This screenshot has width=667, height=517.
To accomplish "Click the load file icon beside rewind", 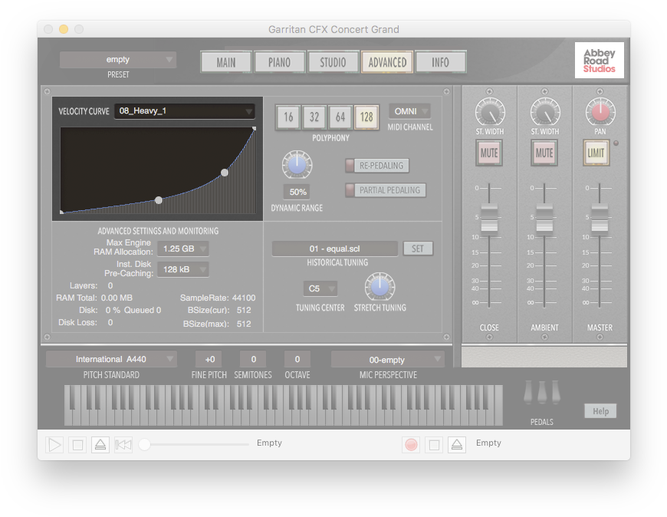I will [100, 444].
